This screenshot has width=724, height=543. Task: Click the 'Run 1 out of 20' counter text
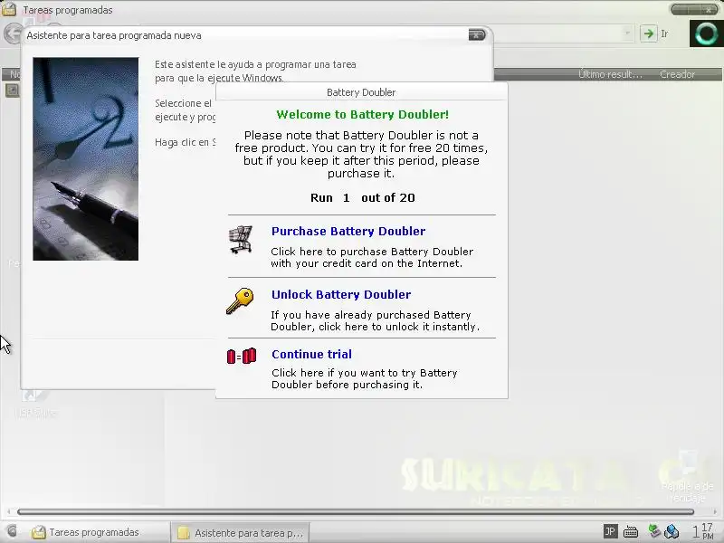click(363, 198)
